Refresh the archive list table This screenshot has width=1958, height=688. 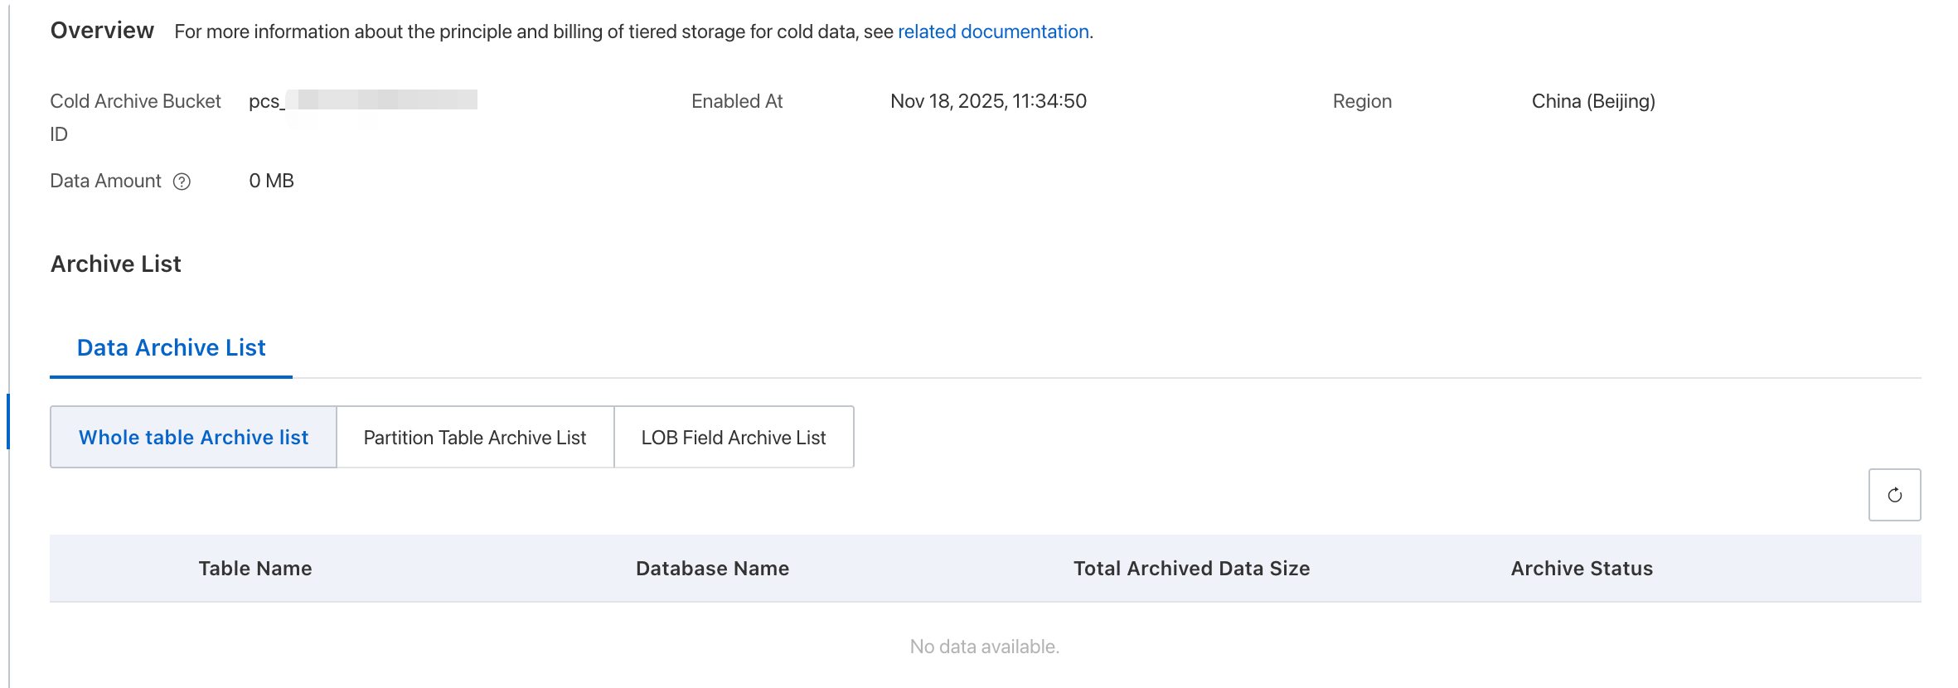[x=1894, y=495]
